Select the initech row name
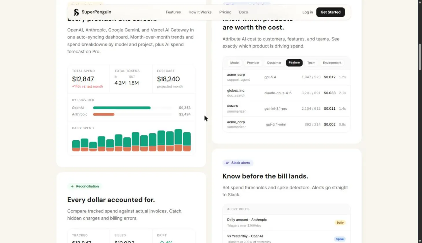This screenshot has width=422, height=243. [233, 106]
